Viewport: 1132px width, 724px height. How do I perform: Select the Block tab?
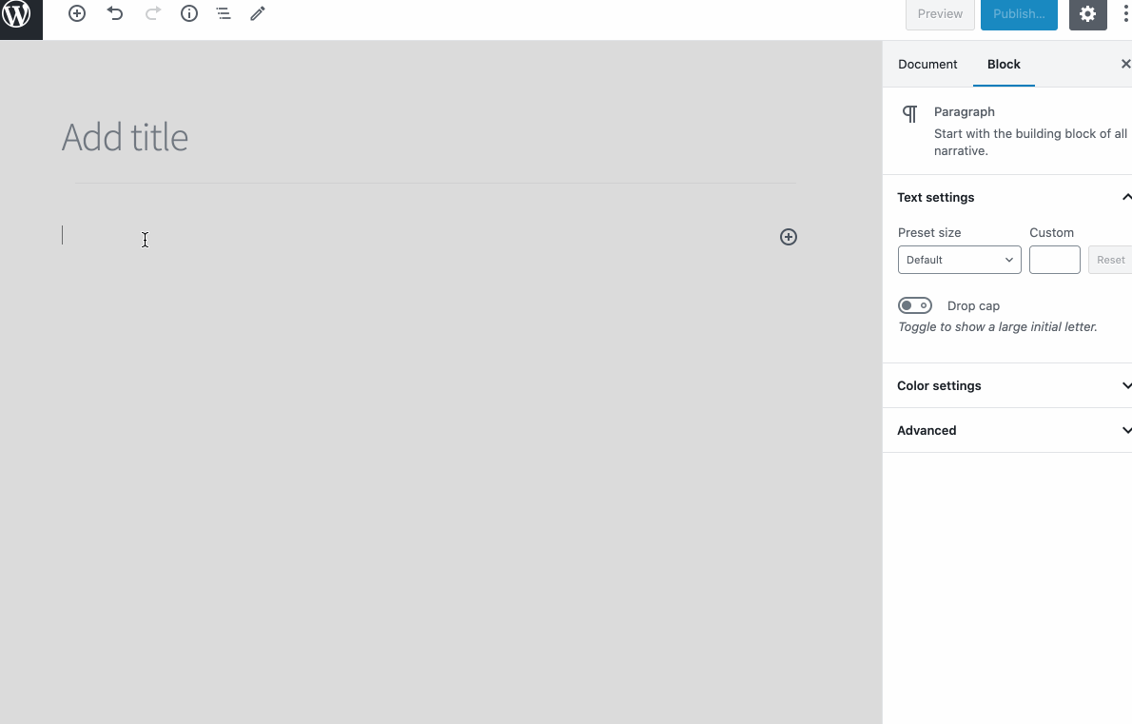[x=1004, y=65]
